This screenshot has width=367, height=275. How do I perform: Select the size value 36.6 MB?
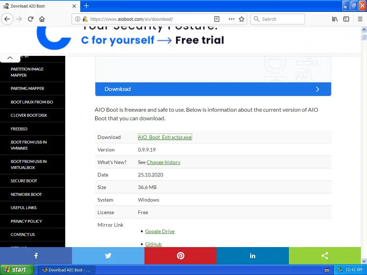[x=147, y=187]
